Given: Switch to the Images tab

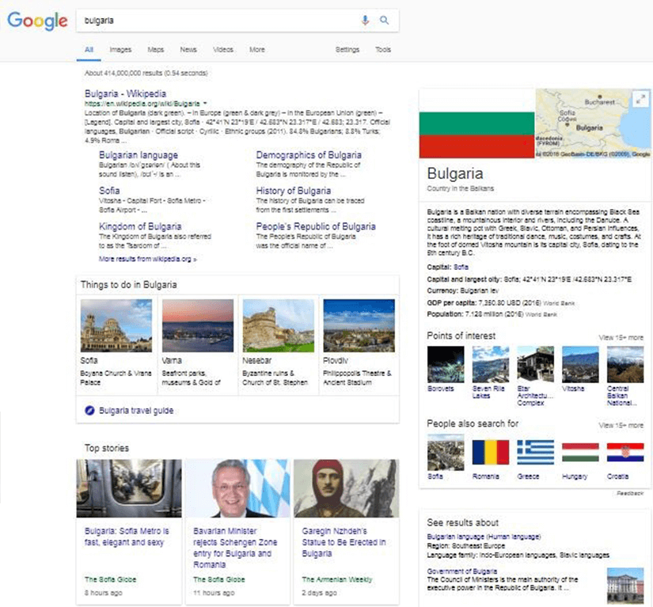Looking at the screenshot, I should [120, 50].
